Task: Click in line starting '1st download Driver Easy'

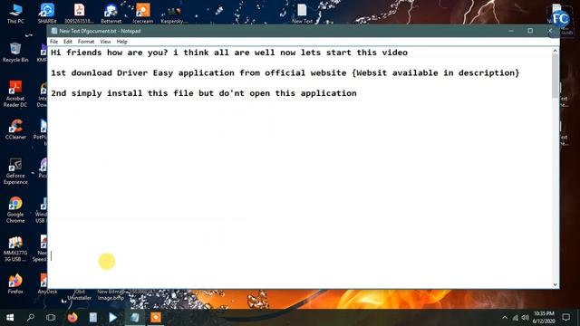Action: click(285, 72)
